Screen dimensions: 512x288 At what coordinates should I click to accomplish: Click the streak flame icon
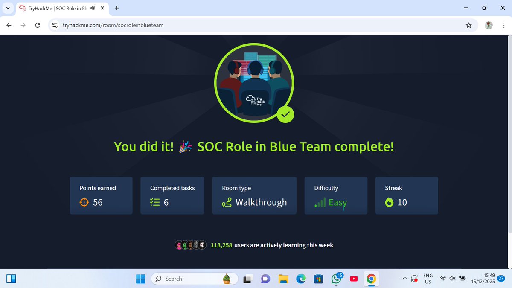pyautogui.click(x=389, y=203)
